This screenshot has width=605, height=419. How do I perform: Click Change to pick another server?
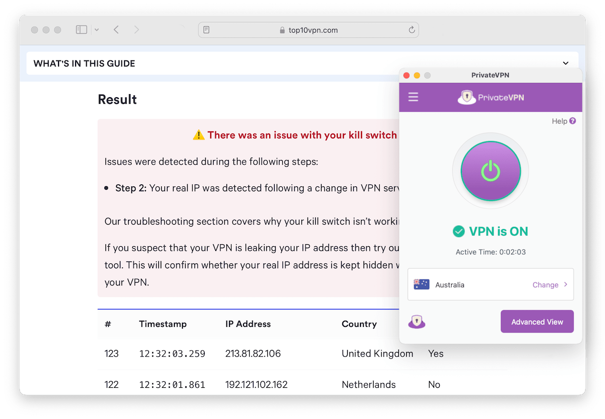coord(545,285)
